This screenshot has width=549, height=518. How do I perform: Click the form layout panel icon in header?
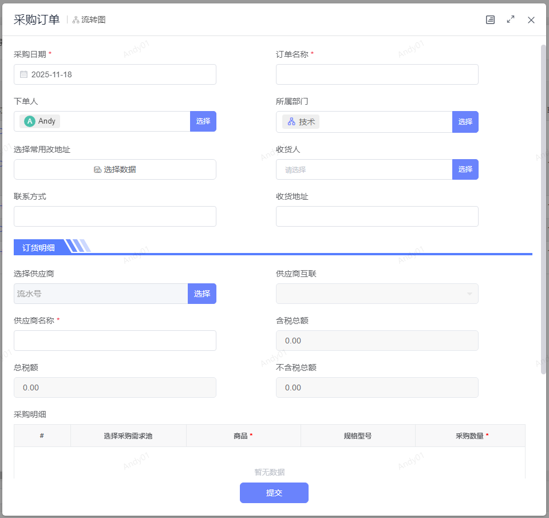coord(490,19)
